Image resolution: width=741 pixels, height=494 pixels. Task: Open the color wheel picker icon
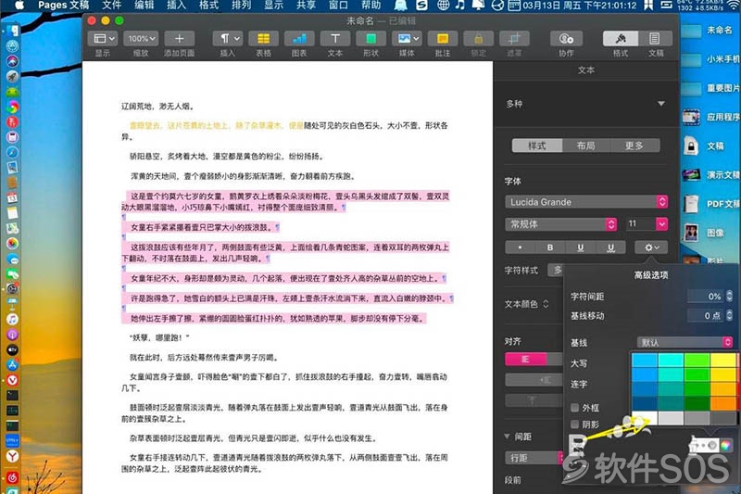click(725, 445)
